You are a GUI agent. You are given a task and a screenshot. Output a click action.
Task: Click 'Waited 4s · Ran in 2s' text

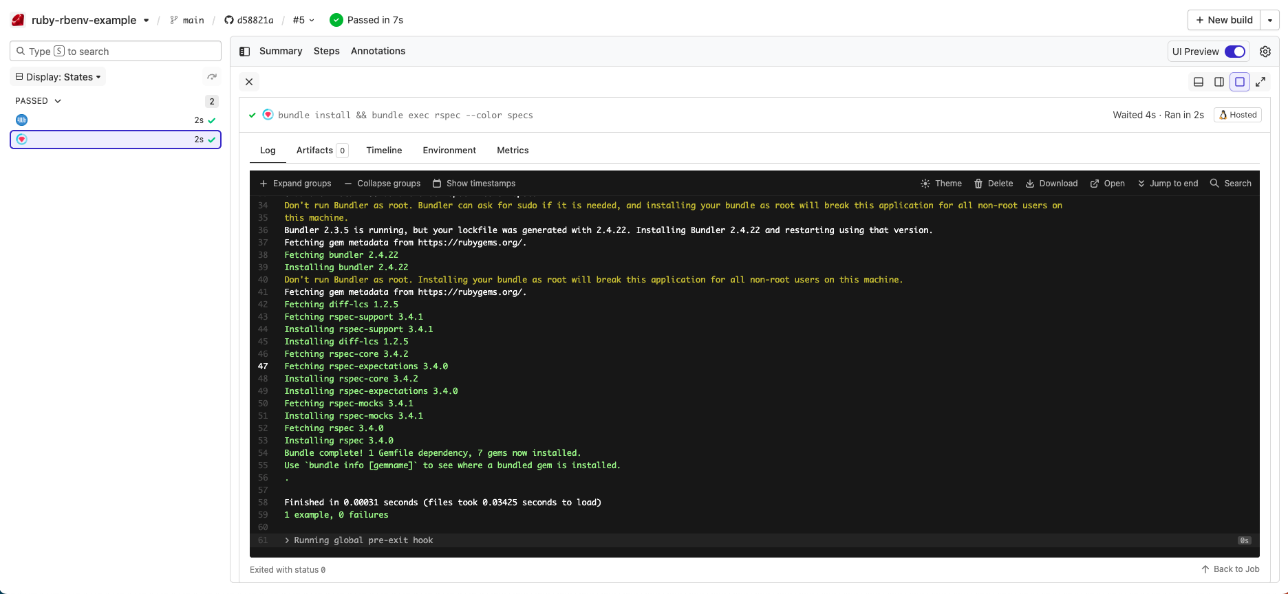point(1158,115)
